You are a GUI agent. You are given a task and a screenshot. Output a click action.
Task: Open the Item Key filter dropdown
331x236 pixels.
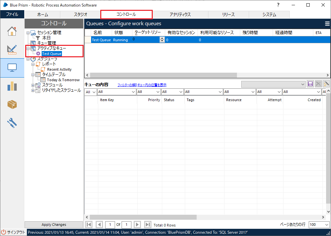point(117,92)
